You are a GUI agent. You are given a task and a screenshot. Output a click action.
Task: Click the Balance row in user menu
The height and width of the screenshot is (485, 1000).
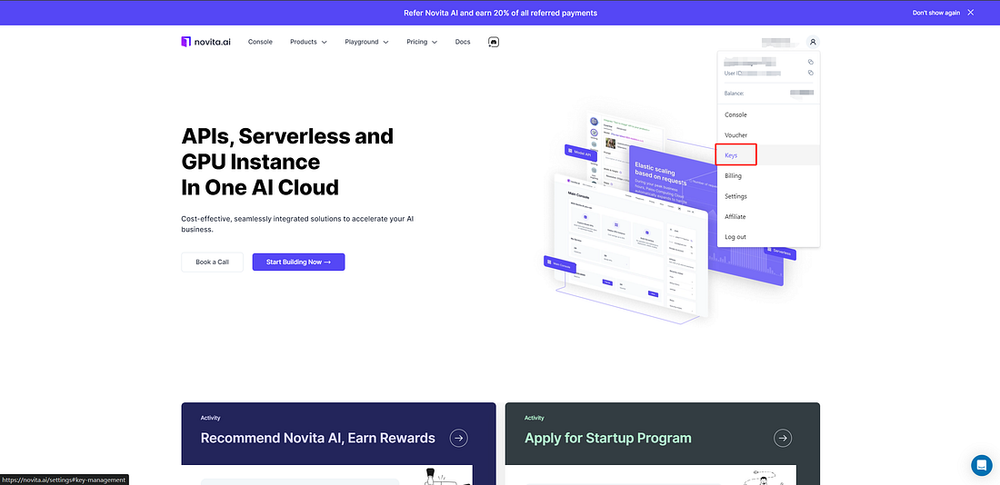[768, 93]
